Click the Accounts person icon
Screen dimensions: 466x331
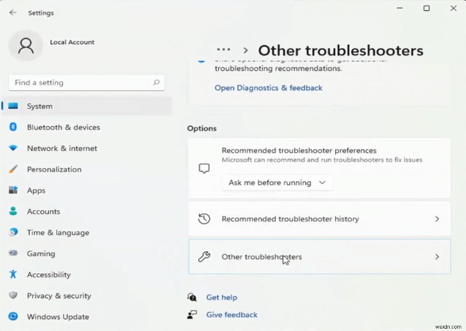pyautogui.click(x=13, y=211)
